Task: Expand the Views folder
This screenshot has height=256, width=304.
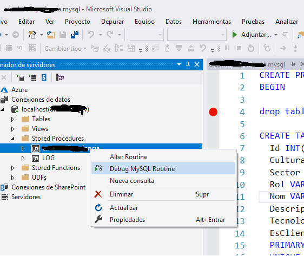Action: [x=12, y=129]
